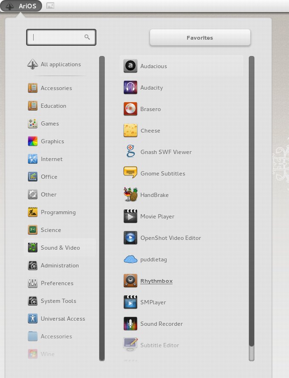The height and width of the screenshot is (378, 289).
Task: Launch Movie Player icon
Action: (130, 216)
